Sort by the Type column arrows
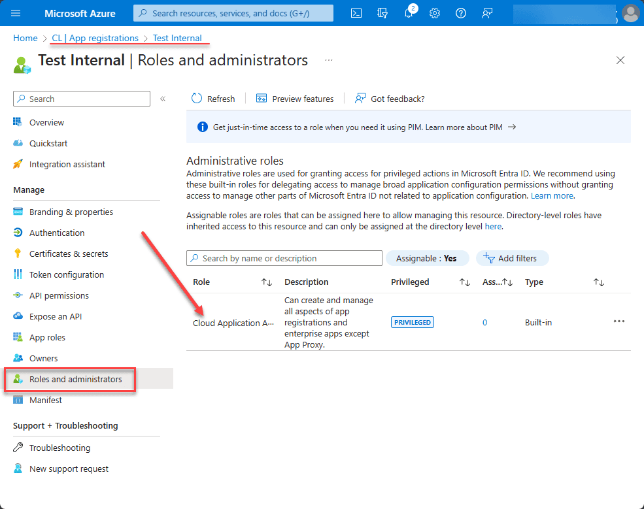The image size is (644, 509). tap(599, 282)
